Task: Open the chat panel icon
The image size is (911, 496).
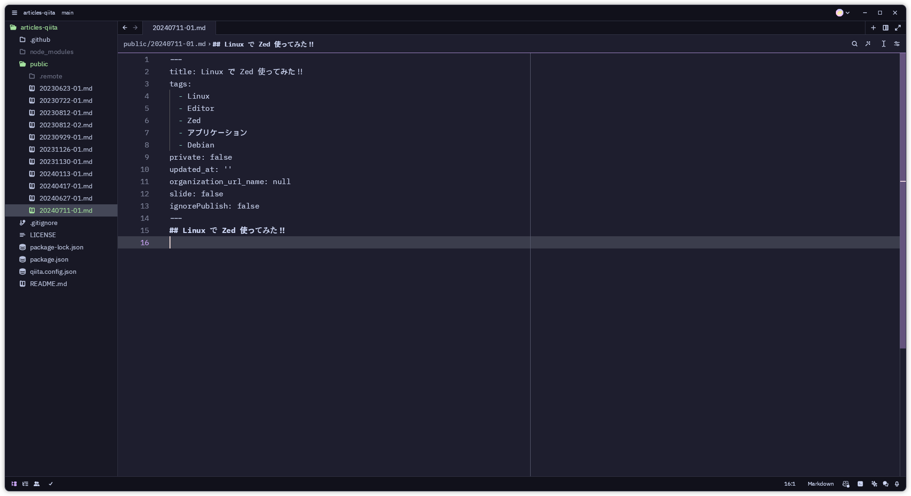Action: [x=886, y=484]
